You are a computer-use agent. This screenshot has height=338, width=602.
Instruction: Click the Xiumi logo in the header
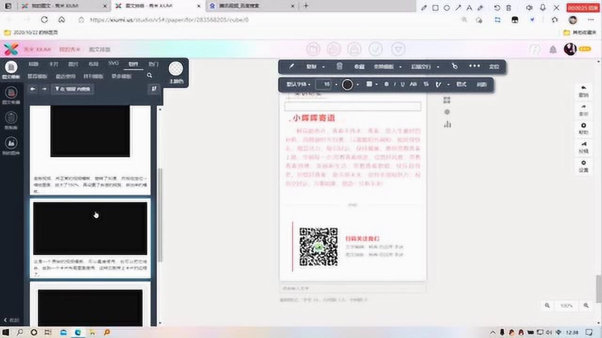point(11,49)
